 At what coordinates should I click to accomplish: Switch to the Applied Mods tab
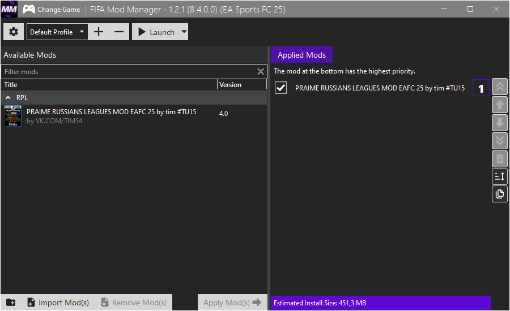coord(301,55)
